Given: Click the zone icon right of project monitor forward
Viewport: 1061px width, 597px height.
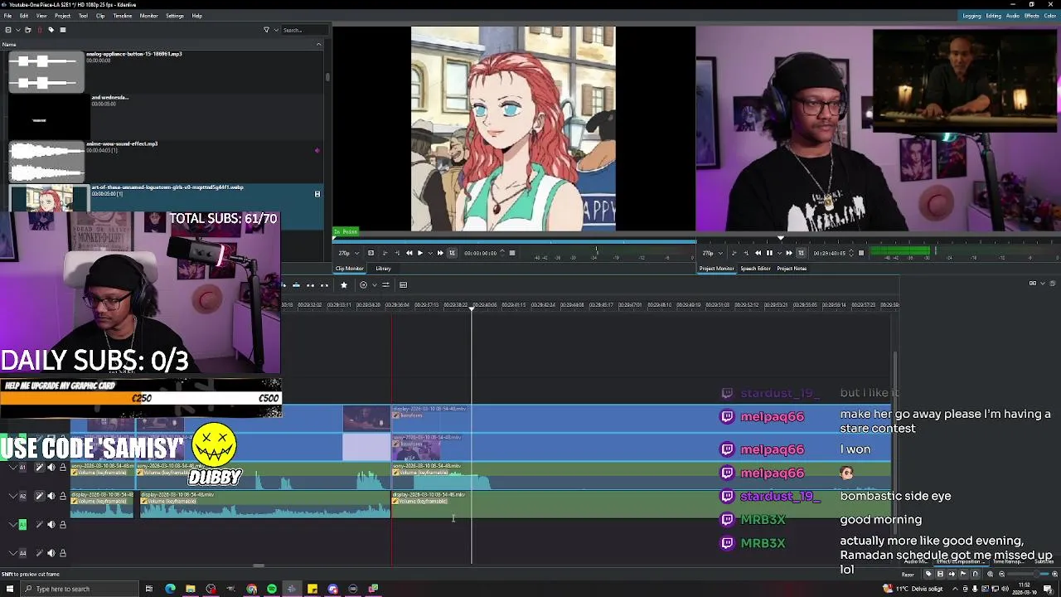Looking at the screenshot, I should [802, 253].
